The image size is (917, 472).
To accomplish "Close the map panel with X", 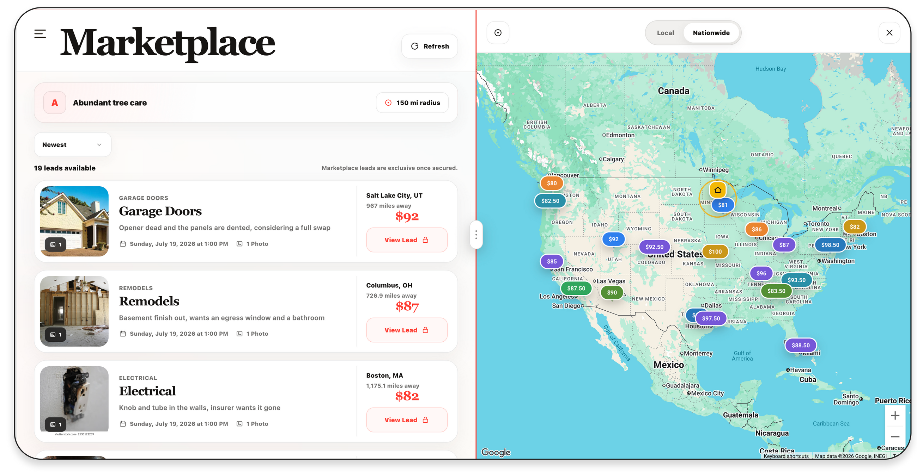I will point(889,33).
